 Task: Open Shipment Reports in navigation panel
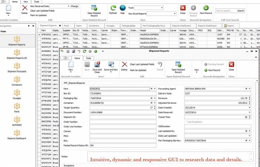pos(17,41)
